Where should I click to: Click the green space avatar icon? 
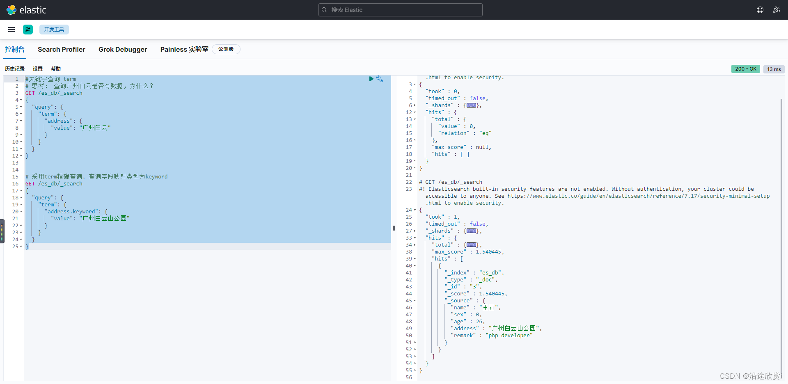pos(28,30)
